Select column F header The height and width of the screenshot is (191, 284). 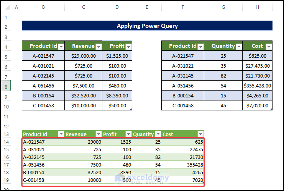[183, 7]
